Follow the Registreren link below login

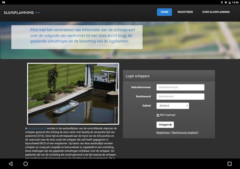[x=163, y=132]
